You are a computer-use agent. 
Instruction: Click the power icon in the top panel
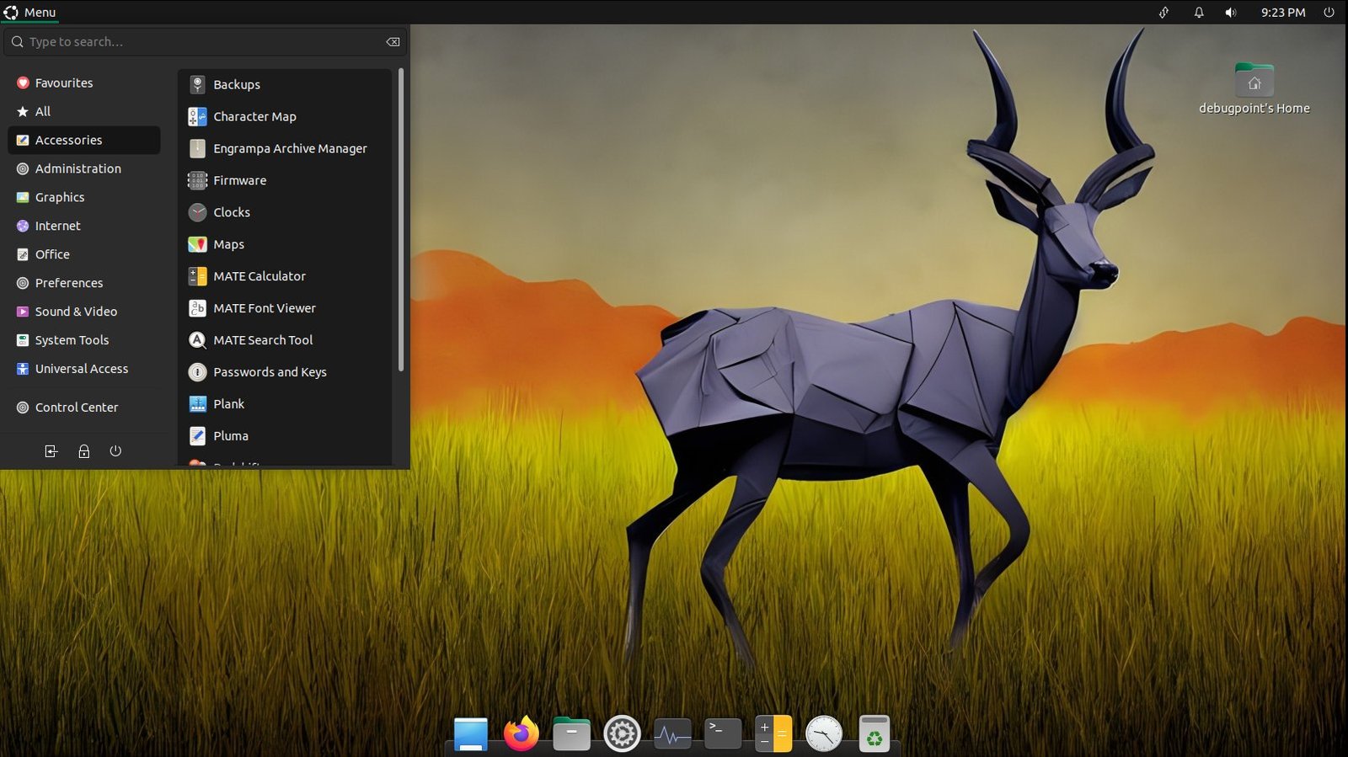point(1329,13)
